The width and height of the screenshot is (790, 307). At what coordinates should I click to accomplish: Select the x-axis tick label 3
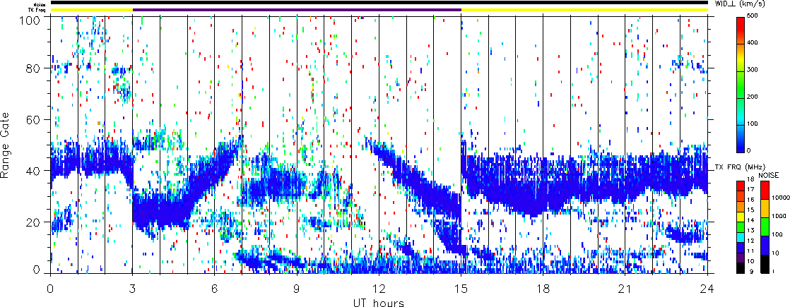pos(133,289)
